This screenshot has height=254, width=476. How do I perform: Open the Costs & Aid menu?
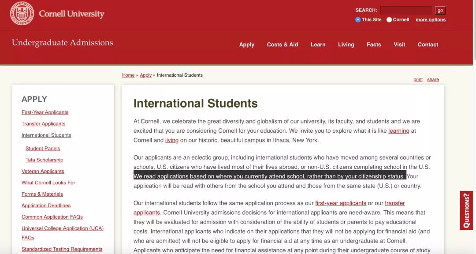coord(283,45)
